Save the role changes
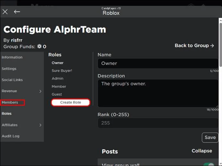 pos(210,137)
